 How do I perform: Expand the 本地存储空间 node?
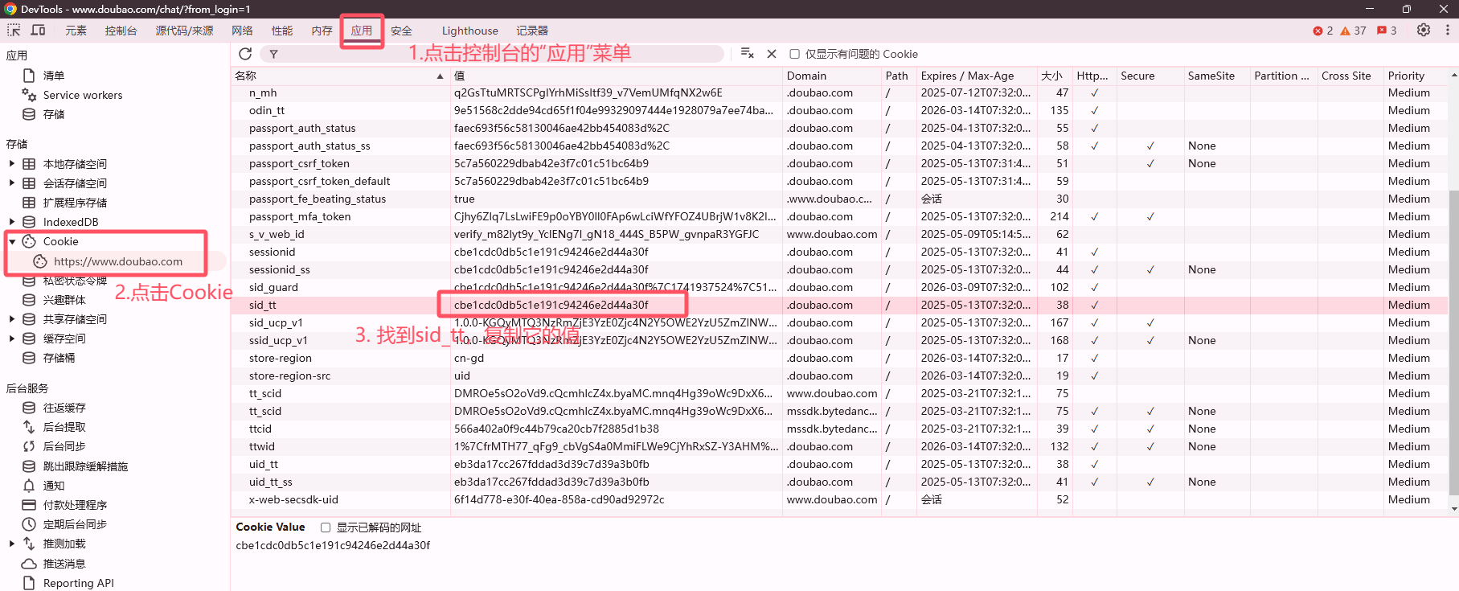pyautogui.click(x=12, y=164)
